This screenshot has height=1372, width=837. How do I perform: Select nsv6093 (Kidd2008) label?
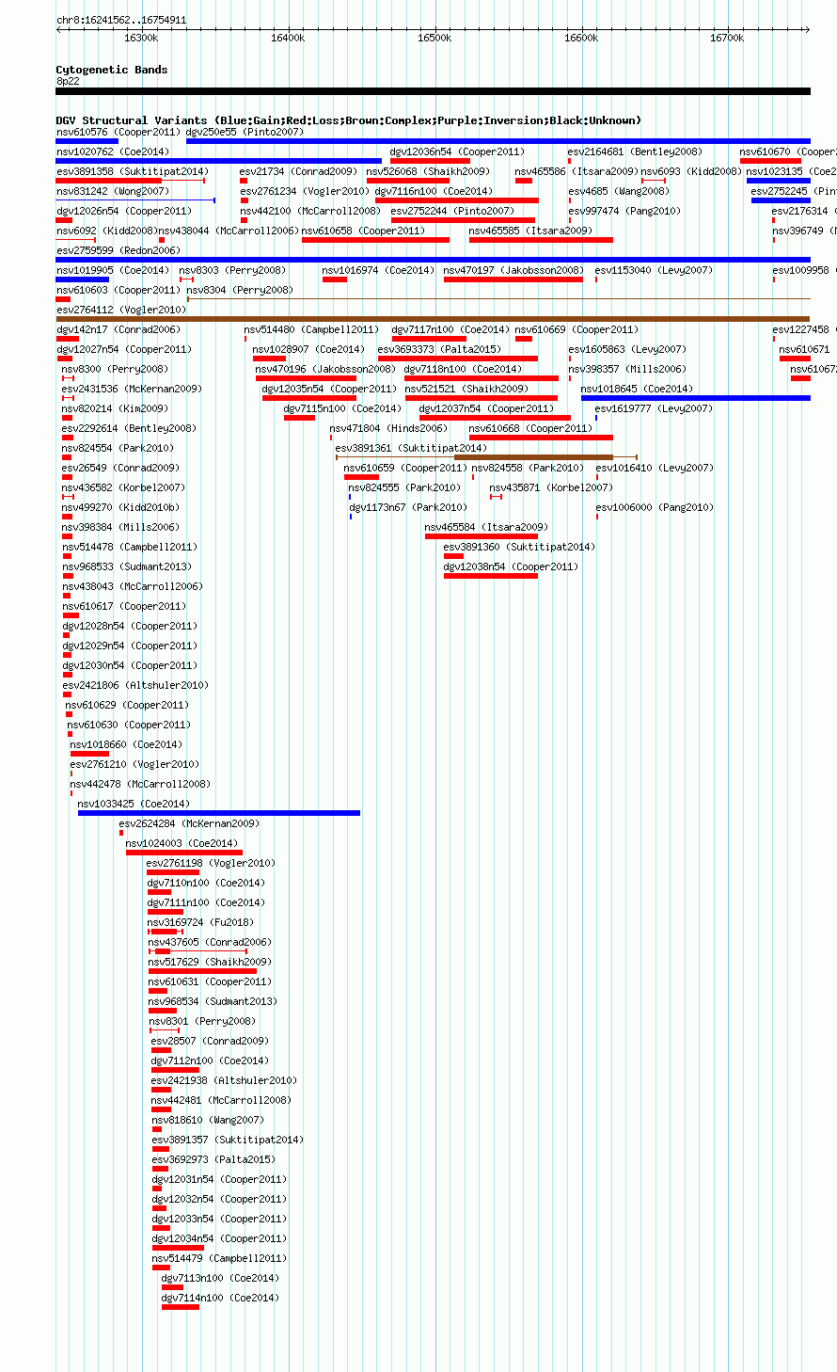(691, 171)
